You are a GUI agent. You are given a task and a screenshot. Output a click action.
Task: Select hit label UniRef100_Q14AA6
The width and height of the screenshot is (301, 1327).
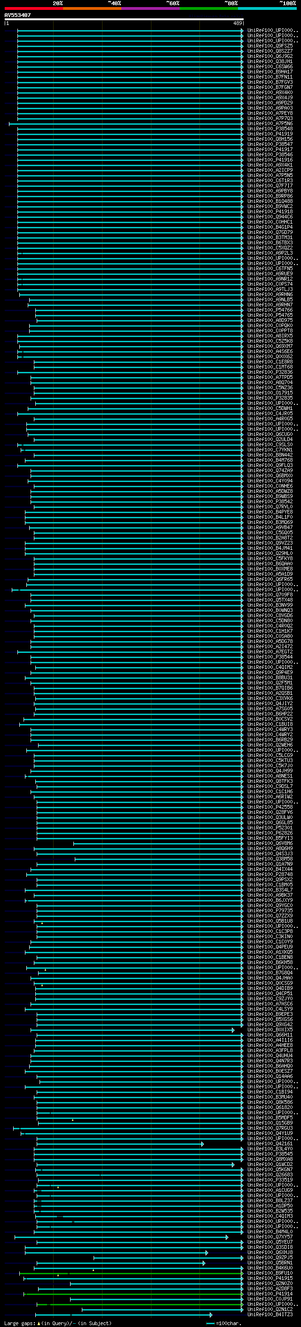270,1076
